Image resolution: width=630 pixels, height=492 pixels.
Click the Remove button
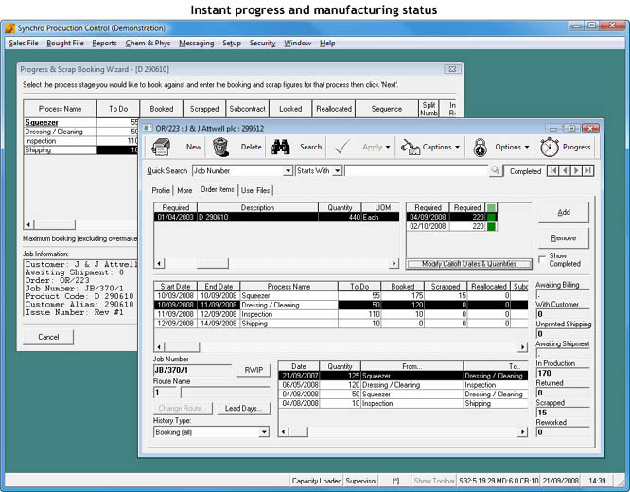(x=564, y=238)
